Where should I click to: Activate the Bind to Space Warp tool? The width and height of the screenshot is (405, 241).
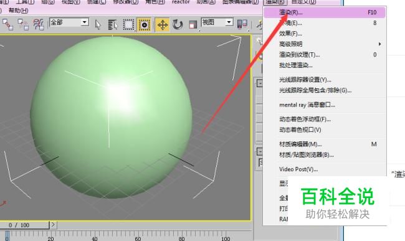[39, 25]
